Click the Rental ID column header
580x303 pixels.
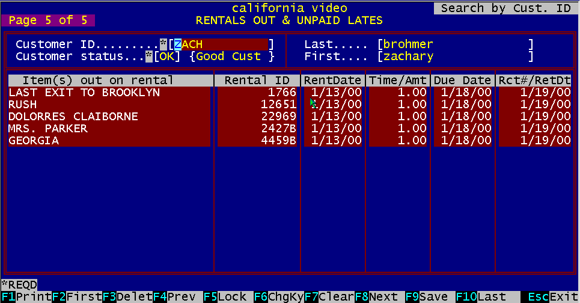pos(257,81)
